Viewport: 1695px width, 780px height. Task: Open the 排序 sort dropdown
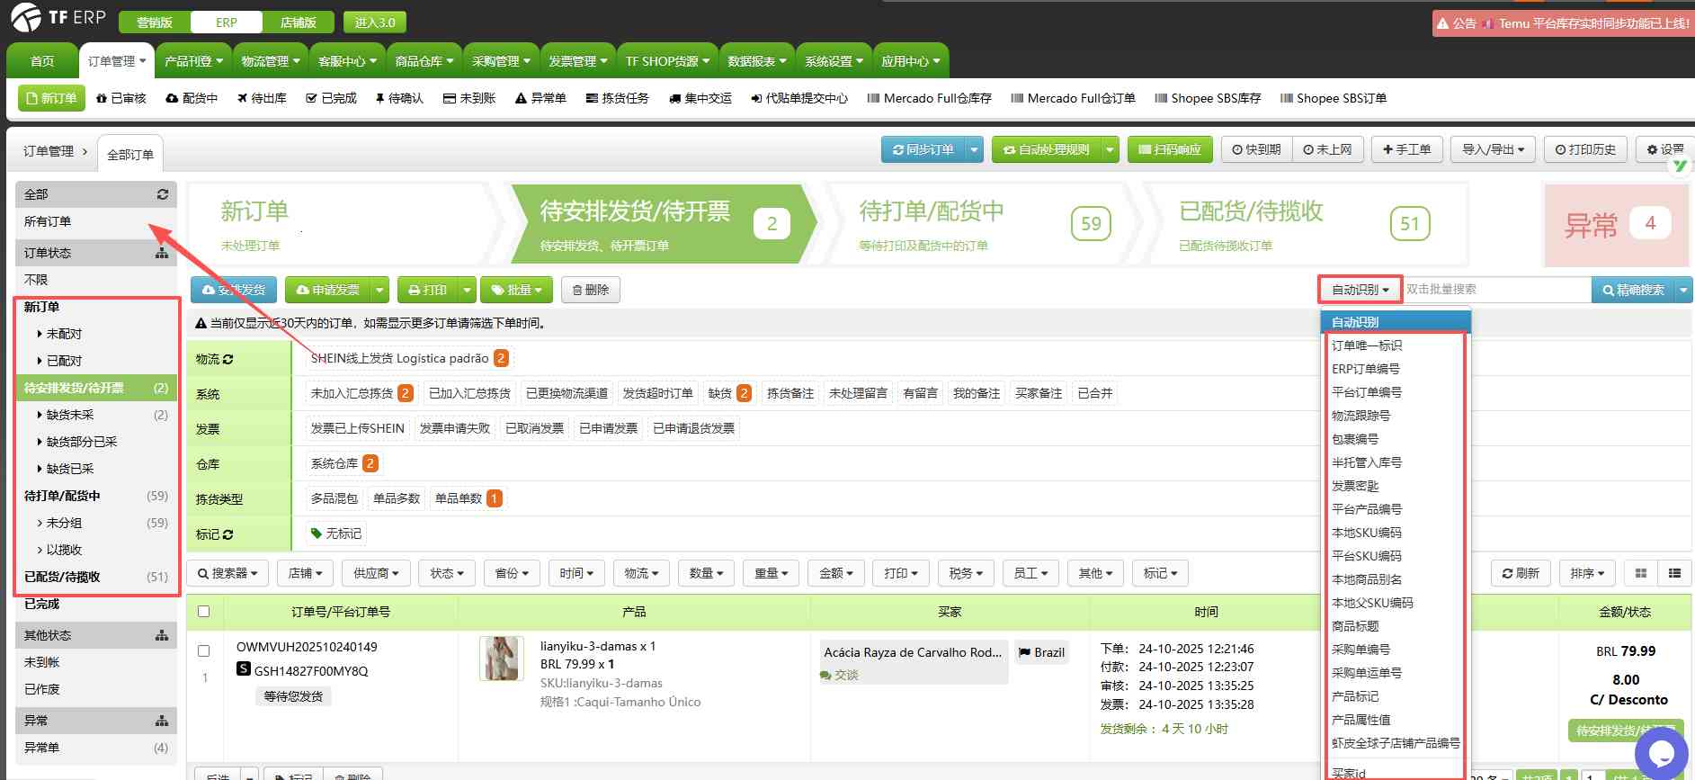coord(1587,573)
